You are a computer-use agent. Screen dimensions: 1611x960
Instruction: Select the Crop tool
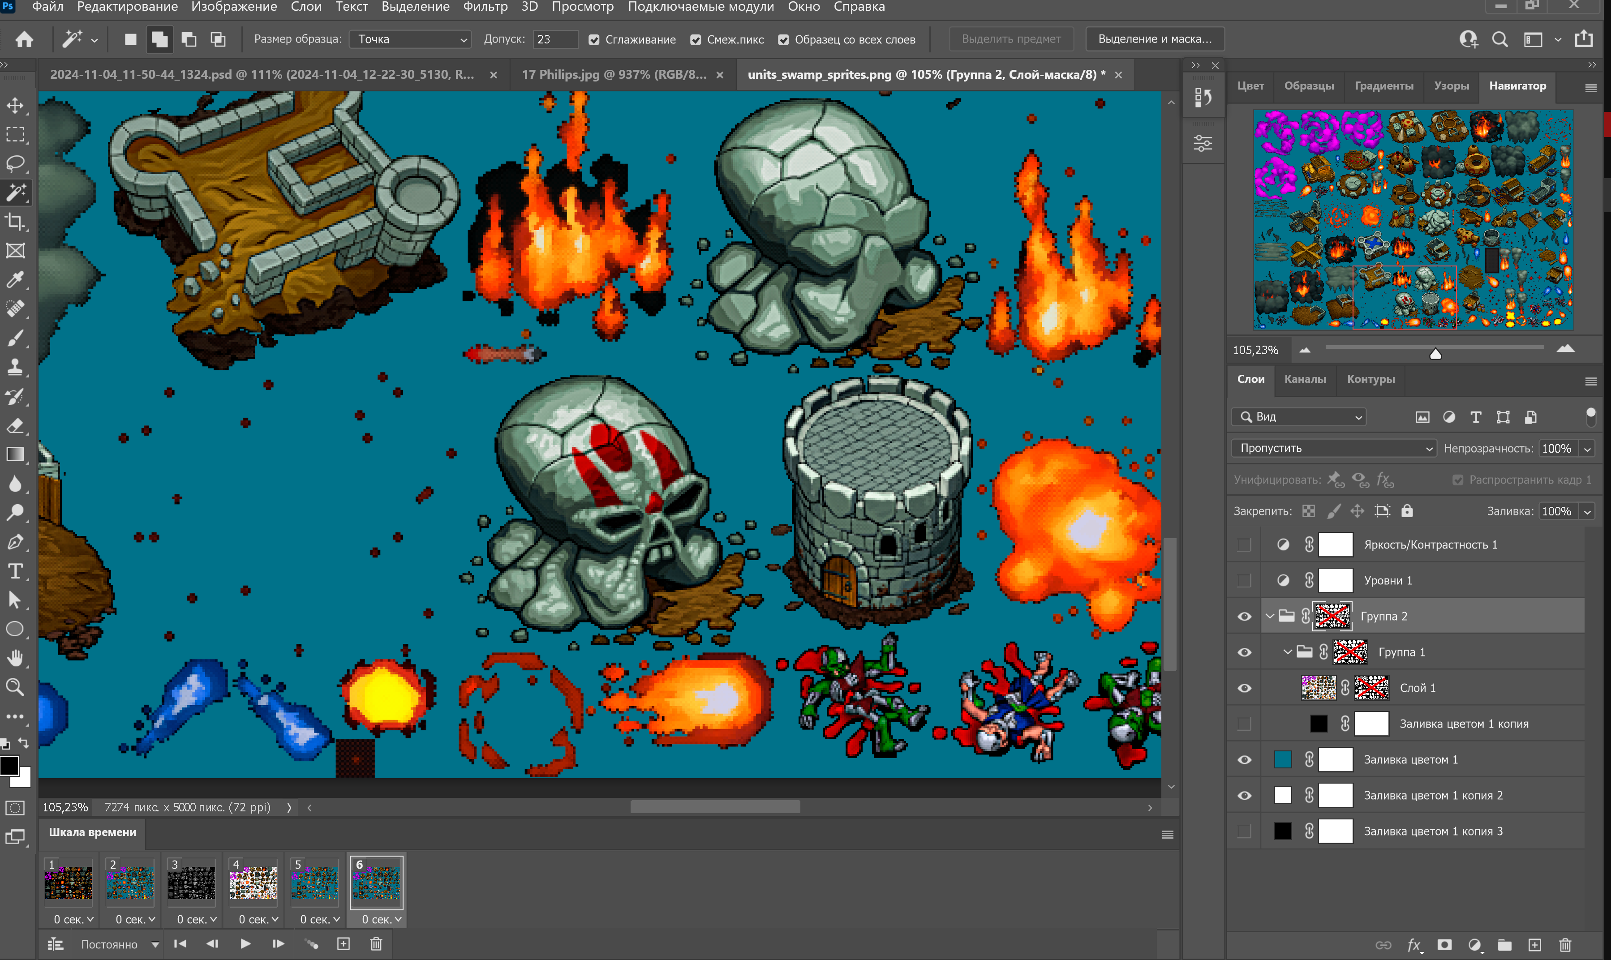point(16,222)
